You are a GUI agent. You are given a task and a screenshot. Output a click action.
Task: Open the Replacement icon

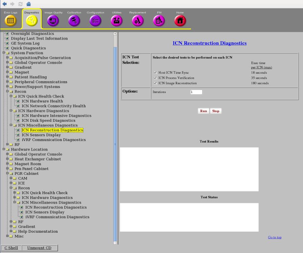[137, 21]
